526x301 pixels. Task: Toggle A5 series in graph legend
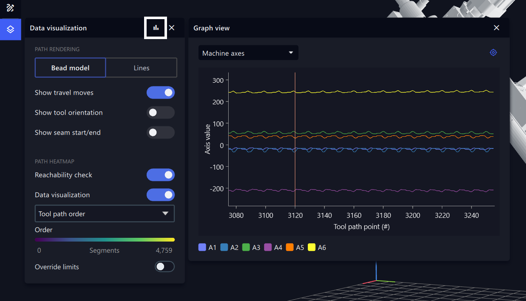click(295, 247)
